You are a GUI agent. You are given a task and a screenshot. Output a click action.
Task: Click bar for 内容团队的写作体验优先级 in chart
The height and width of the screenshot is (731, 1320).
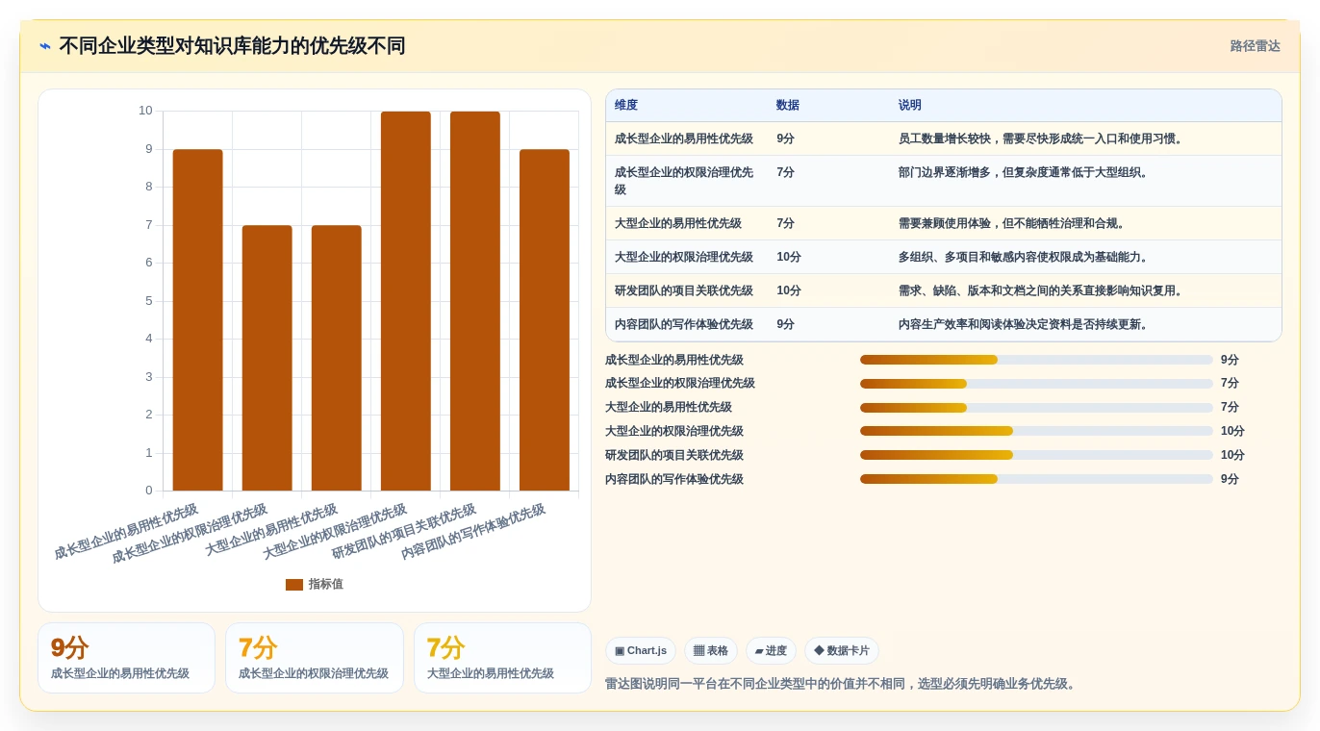[544, 320]
